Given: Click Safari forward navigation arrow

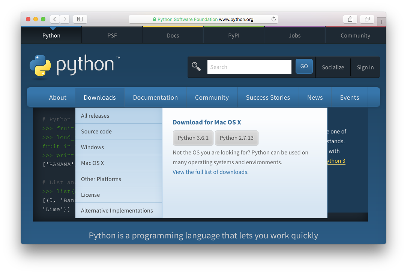Looking at the screenshot, I should (x=65, y=19).
